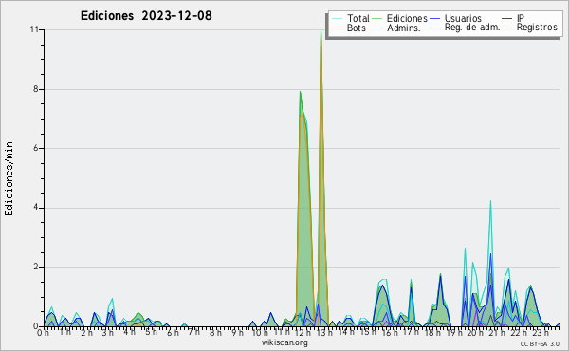Select the 'IP' legend entry
The width and height of the screenshot is (569, 351).
(521, 18)
